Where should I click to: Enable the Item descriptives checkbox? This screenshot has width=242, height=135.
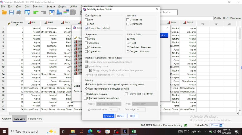pos(87,20)
